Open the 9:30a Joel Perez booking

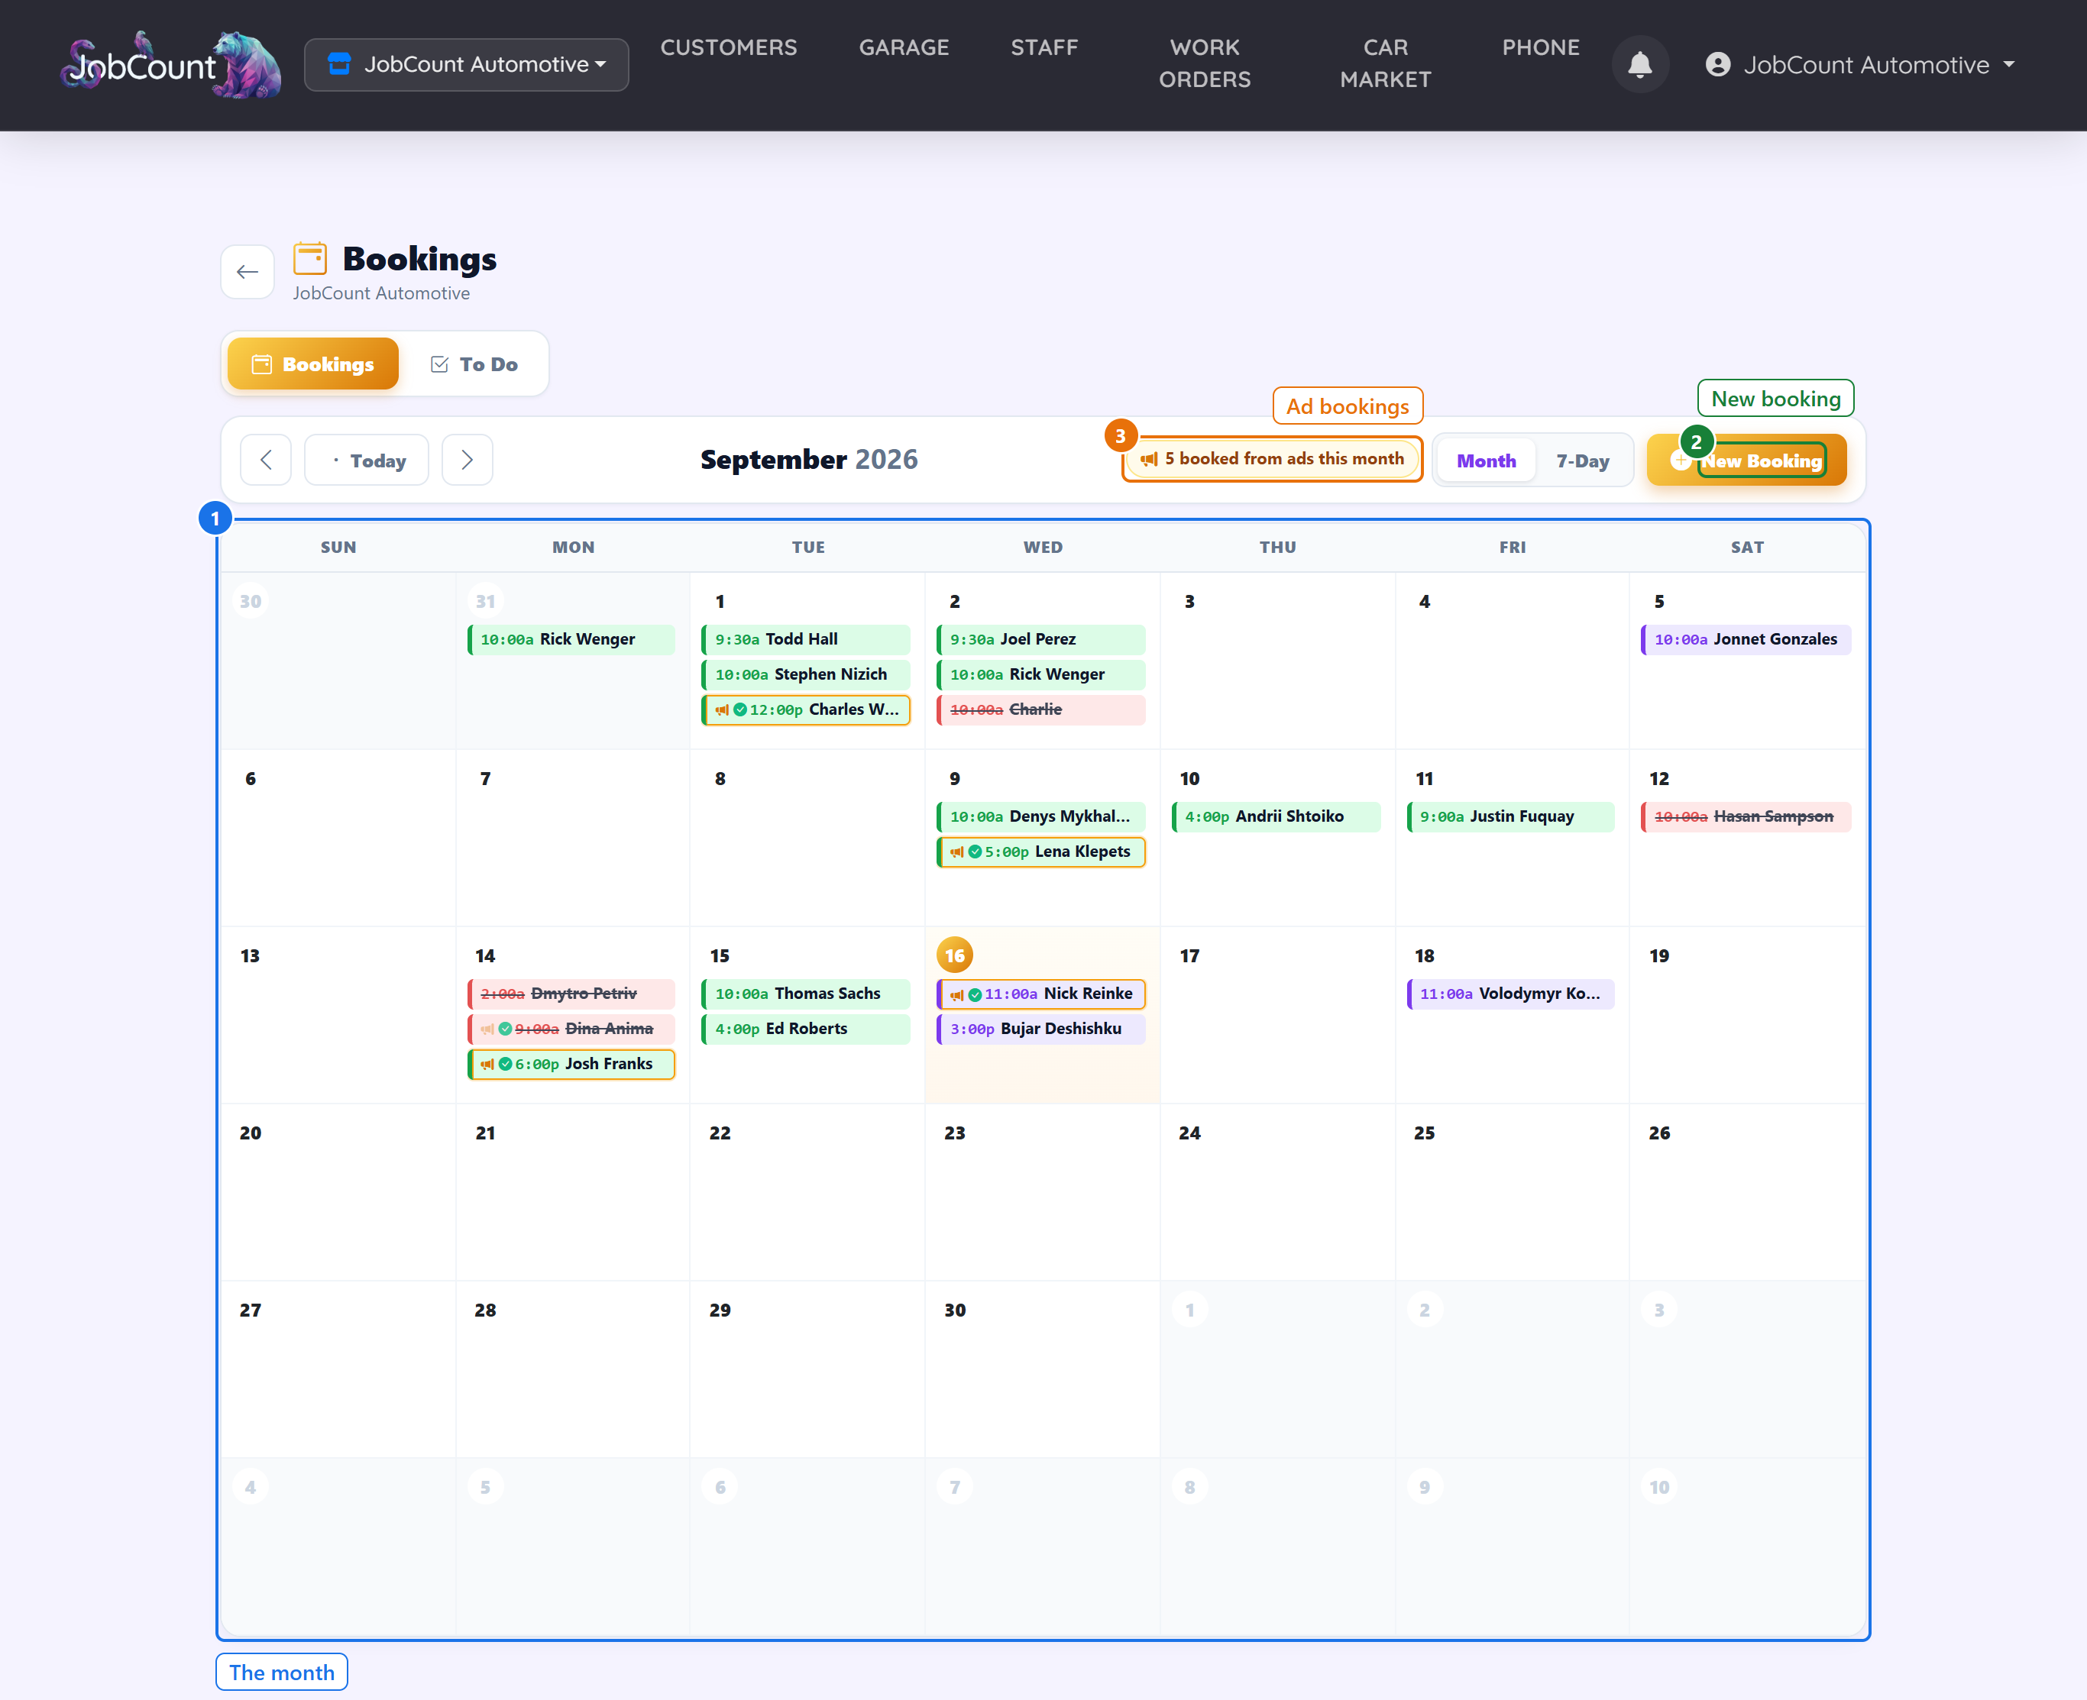pos(1041,639)
